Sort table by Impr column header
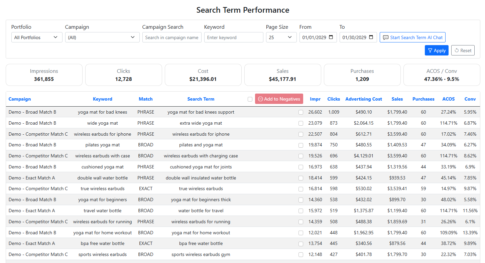Viewport: 485px width, 263px height. 315,99
